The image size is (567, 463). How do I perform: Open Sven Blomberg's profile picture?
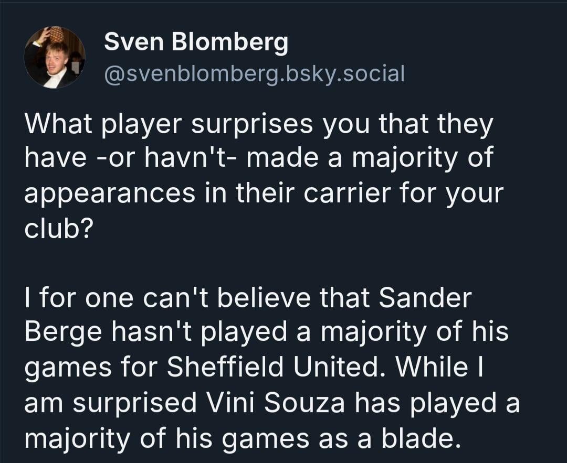tap(54, 58)
